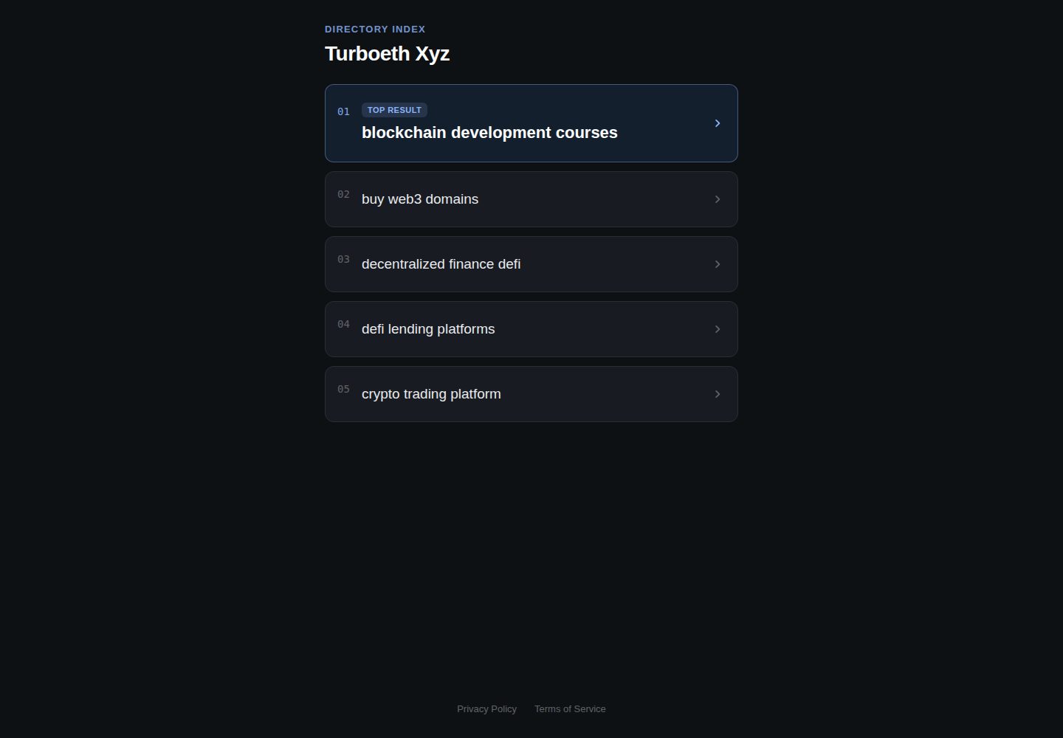Click chevron arrow on blockchain development courses

tap(718, 123)
